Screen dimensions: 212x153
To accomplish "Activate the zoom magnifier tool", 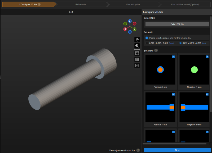I will click(137, 46).
